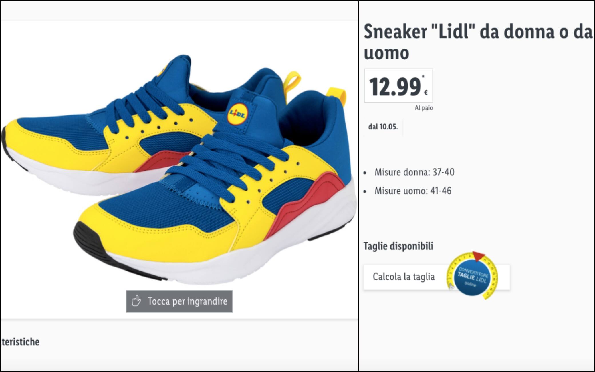Image resolution: width=595 pixels, height=372 pixels.
Task: Select the 12.99 euro price box
Action: (398, 85)
